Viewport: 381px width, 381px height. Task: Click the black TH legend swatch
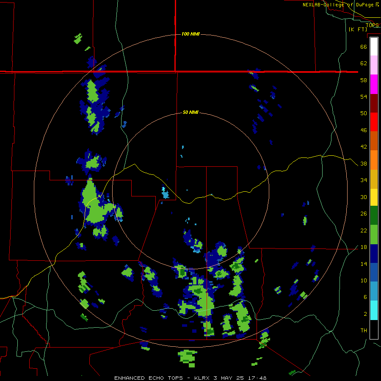click(x=374, y=329)
